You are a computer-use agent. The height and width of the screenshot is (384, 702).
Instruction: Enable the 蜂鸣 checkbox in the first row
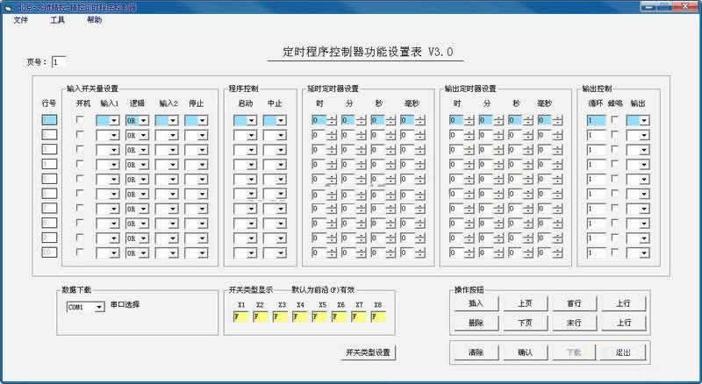point(614,120)
